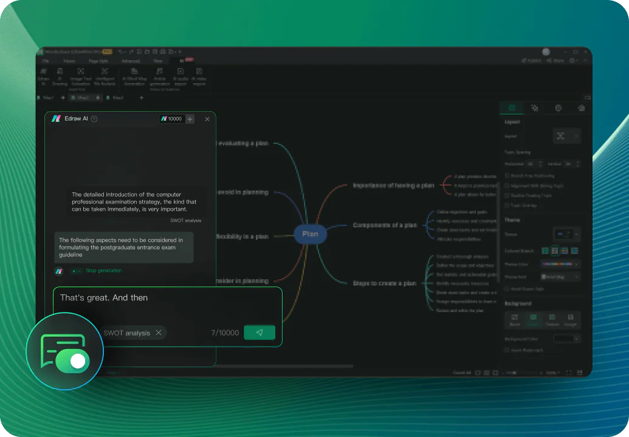Select Image background option

(571, 320)
